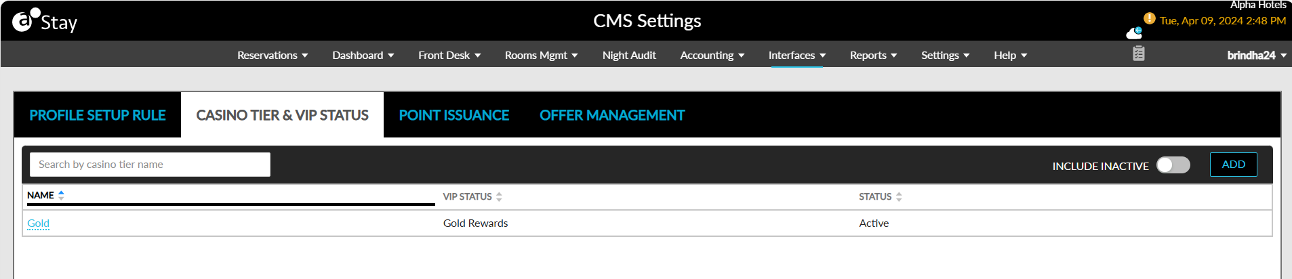Screen dimensions: 1292x279
Task: Switch to Profile Setup Rule tab
Action: point(98,115)
